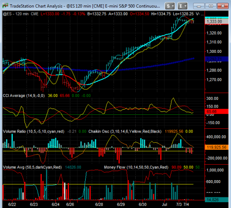
Task: Open the I interval link dropdown
Action: [185, 6]
